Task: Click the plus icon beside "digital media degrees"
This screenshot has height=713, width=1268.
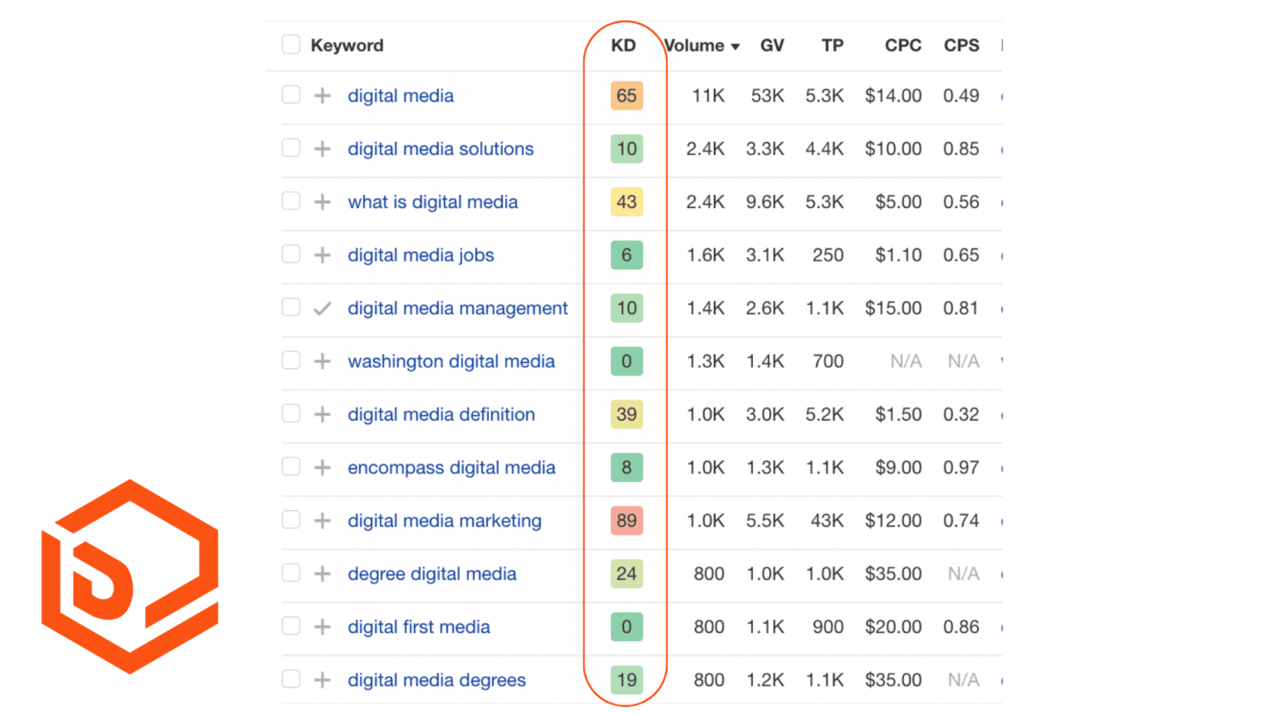Action: [322, 680]
